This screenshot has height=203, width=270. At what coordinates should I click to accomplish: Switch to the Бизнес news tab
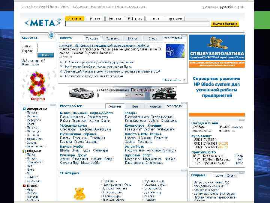132,38
